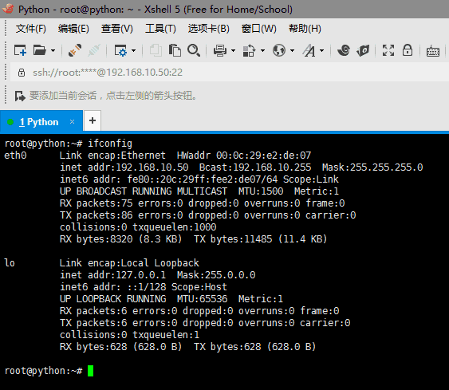449x390 pixels.
Task: Click the Find magnifier icon
Action: point(194,50)
